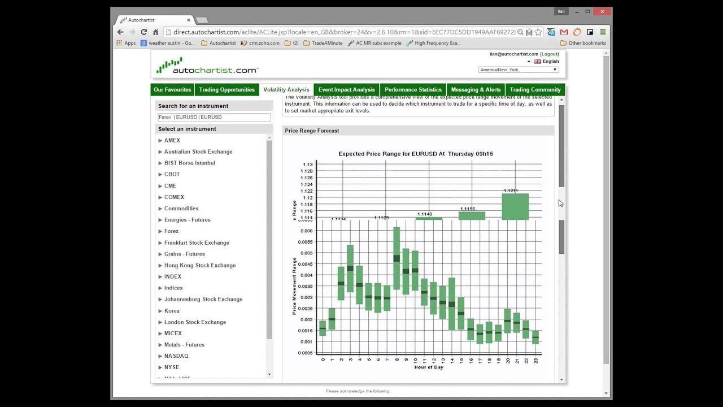Image resolution: width=723 pixels, height=407 pixels.
Task: Expand the Australian Stock Exchange node
Action: pyautogui.click(x=160, y=151)
